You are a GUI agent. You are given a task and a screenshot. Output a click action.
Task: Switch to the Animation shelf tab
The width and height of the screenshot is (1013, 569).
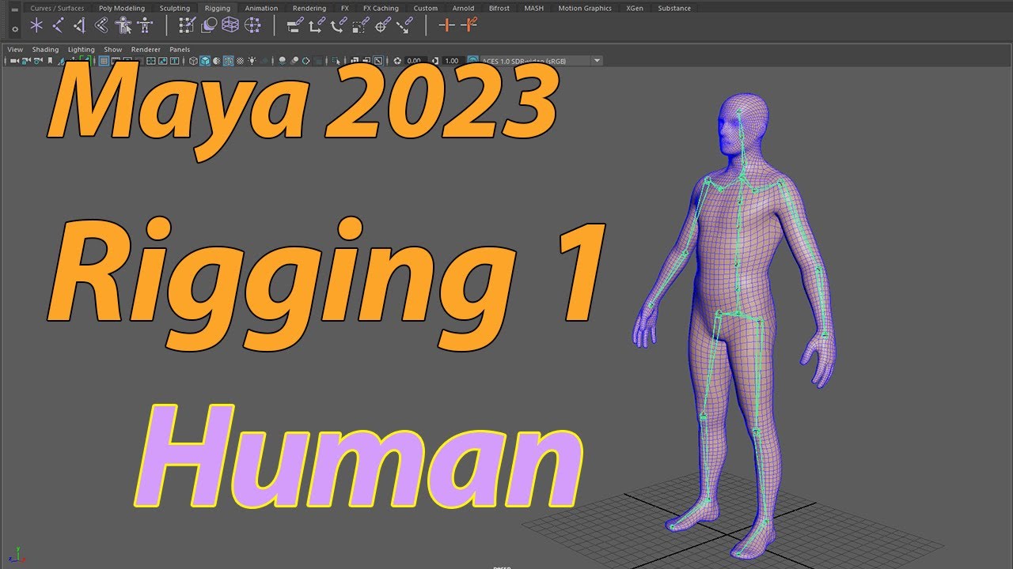tap(261, 8)
